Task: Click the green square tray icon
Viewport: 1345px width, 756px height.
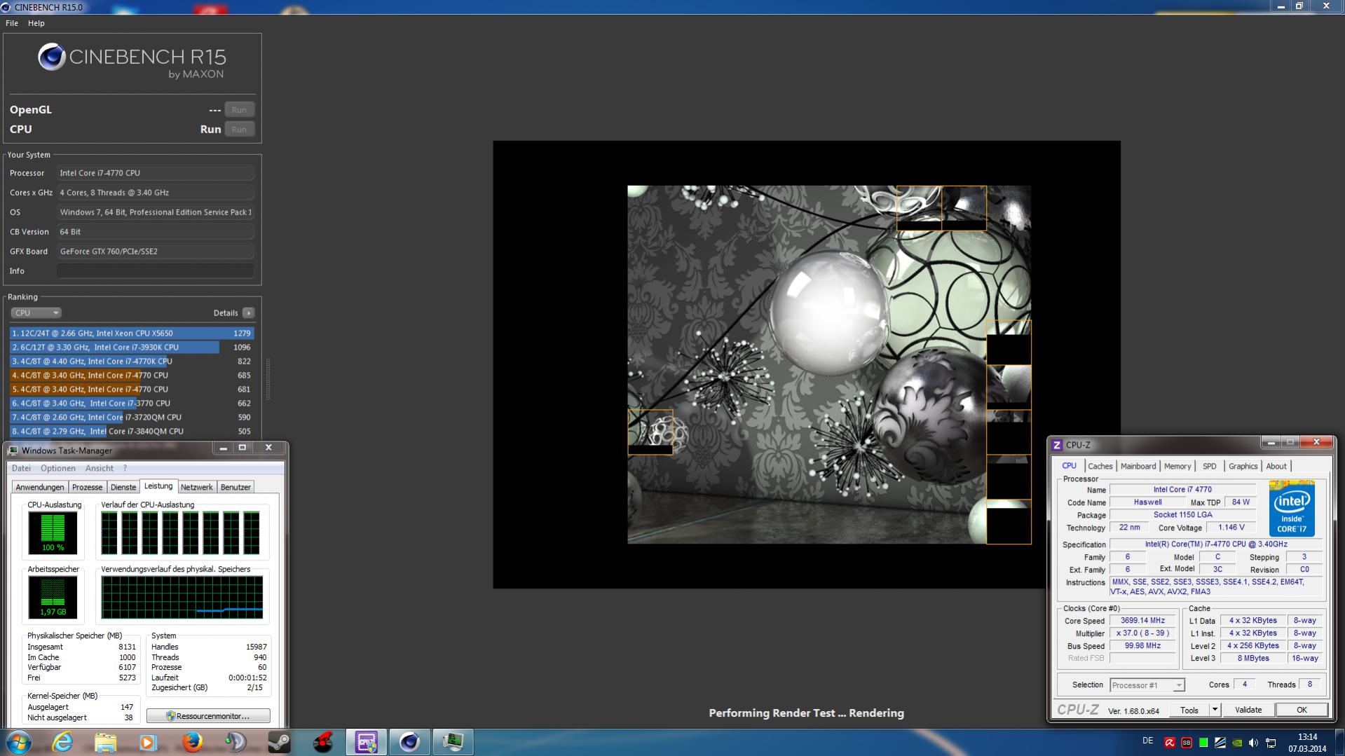Action: 1203,743
